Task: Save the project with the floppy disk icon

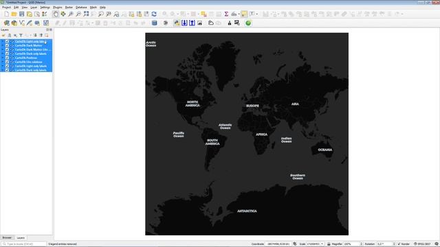Action: pyautogui.click(x=21, y=14)
